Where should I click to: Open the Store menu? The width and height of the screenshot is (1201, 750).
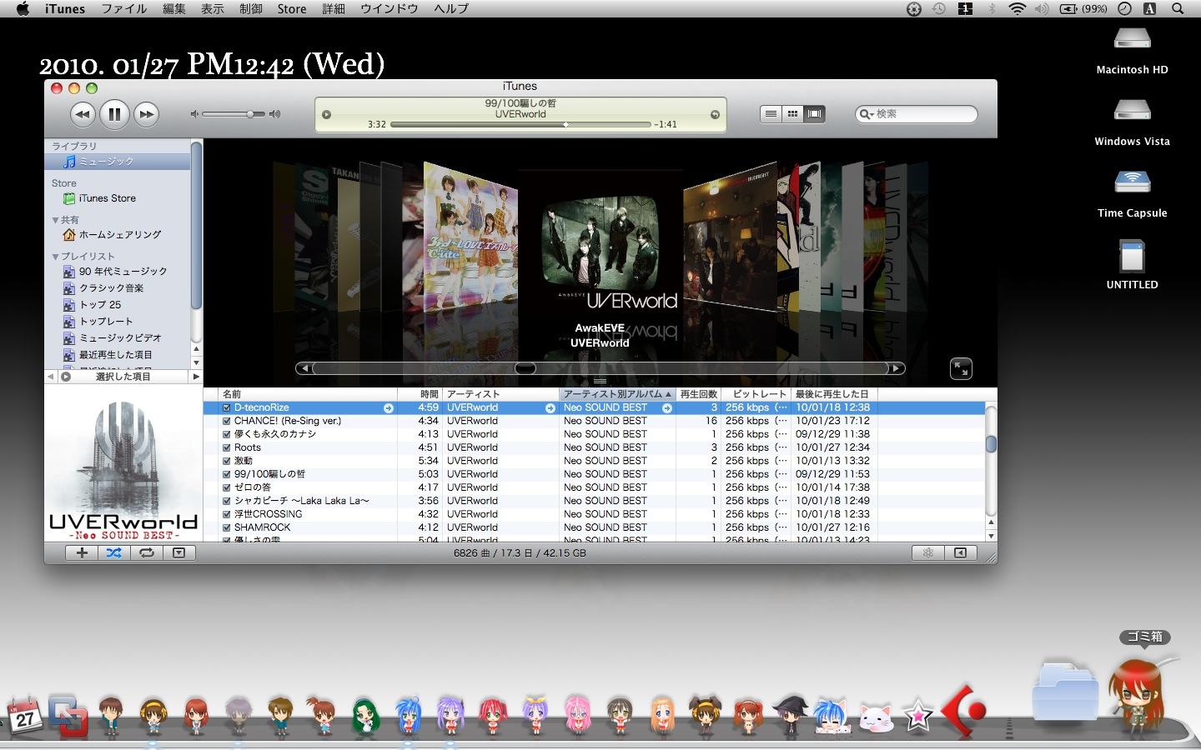[292, 9]
